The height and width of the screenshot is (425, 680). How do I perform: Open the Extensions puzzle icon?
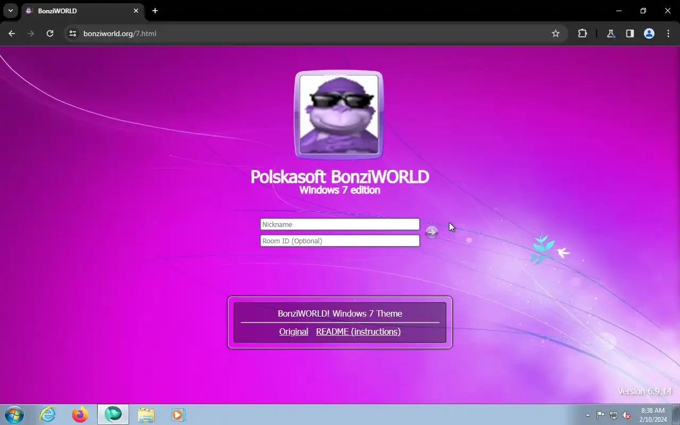582,33
